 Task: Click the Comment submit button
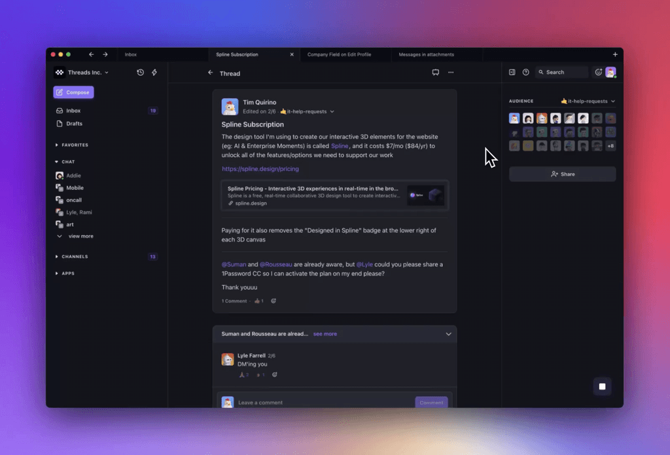click(431, 403)
